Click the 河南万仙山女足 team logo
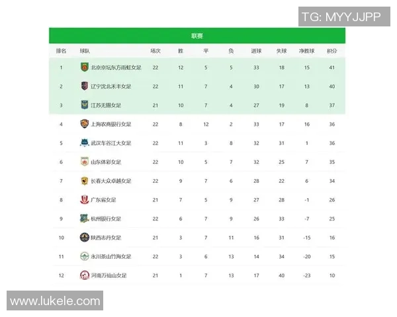397x317 pixels. coord(84,275)
